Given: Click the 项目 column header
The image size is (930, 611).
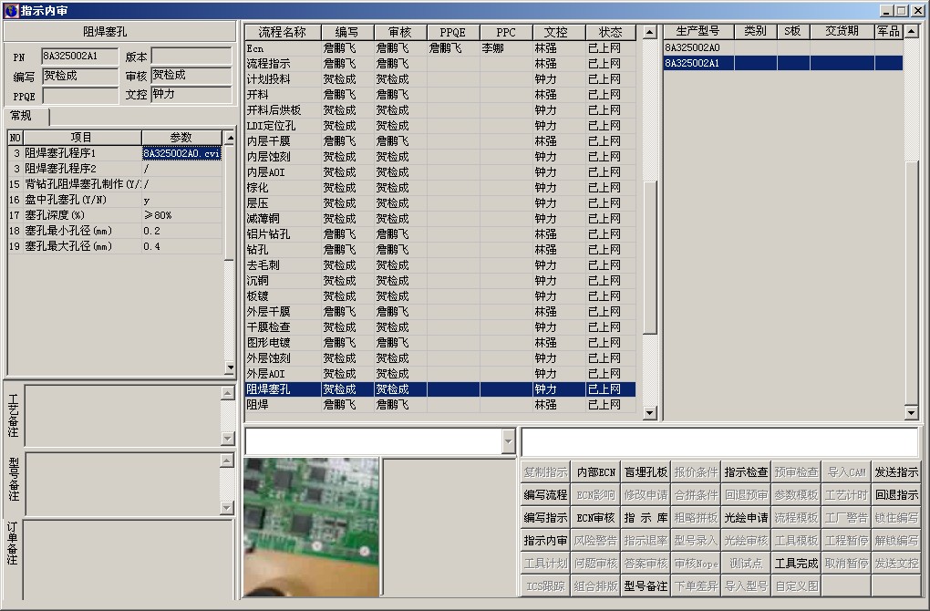Looking at the screenshot, I should point(82,138).
